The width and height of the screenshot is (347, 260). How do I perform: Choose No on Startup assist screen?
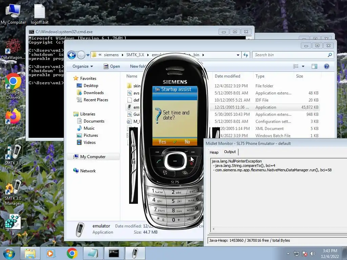click(187, 142)
